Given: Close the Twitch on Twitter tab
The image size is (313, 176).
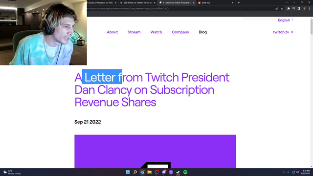Looking at the screenshot, I should click(x=155, y=3).
